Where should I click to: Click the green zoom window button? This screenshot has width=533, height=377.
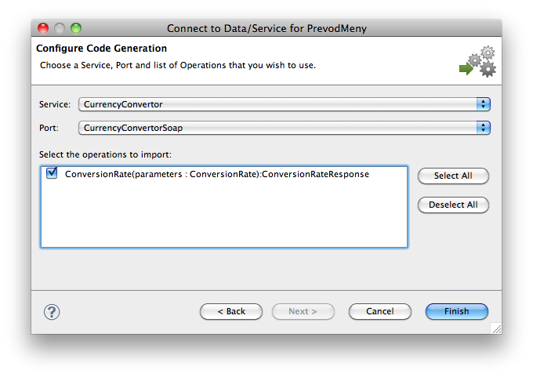(x=76, y=28)
